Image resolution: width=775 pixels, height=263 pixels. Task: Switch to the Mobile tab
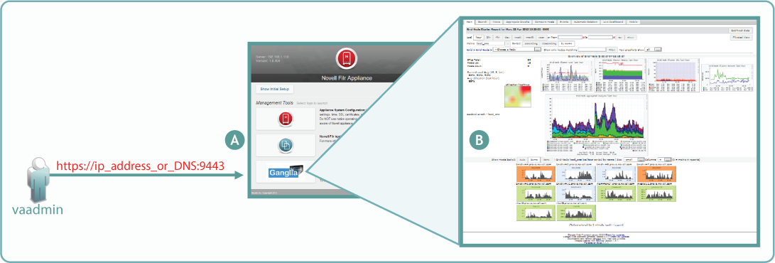pos(633,22)
